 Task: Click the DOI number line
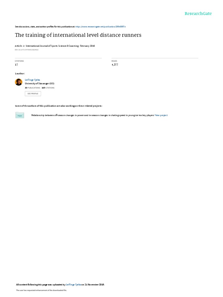[26, 50]
